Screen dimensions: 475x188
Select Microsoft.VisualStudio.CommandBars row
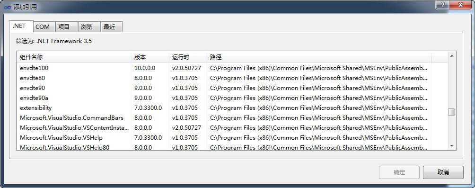tap(232, 118)
